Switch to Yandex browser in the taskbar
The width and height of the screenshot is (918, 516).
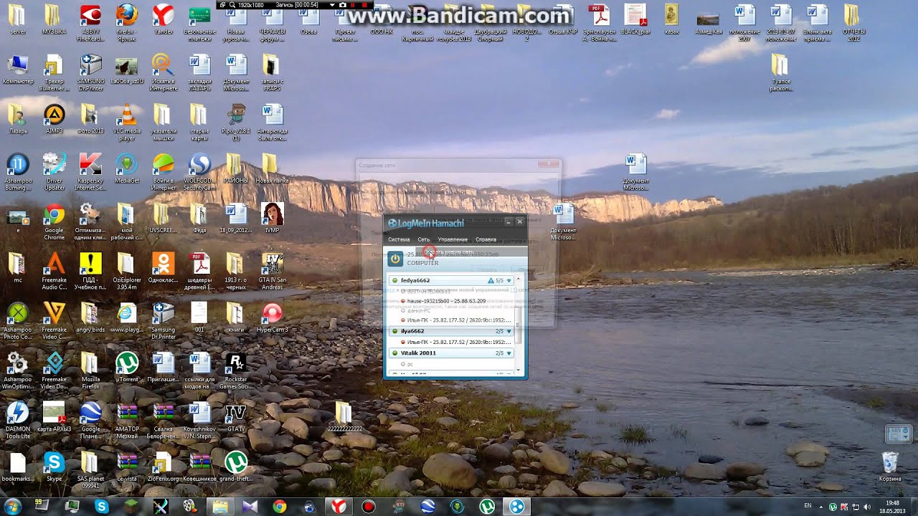click(338, 507)
